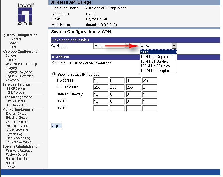
Task: Open SNMP Agent settings
Action: 16,93
